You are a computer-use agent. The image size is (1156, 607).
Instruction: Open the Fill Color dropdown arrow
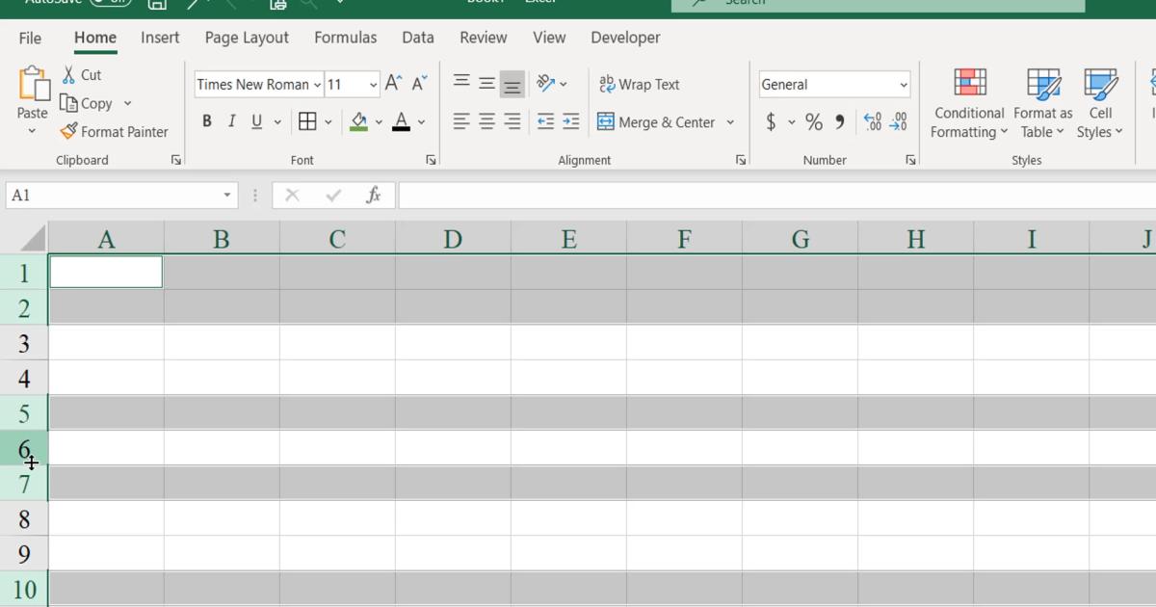380,121
